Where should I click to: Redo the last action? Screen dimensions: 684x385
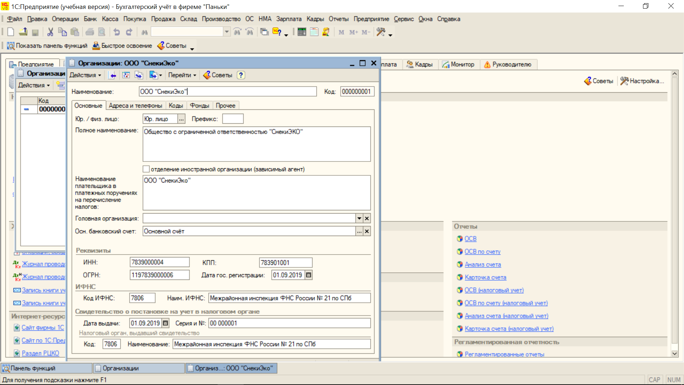(129, 32)
